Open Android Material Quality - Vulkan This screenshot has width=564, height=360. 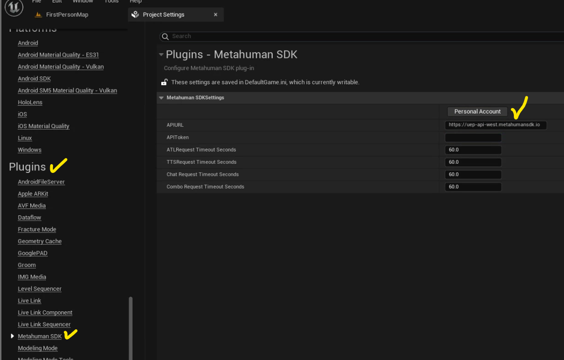pos(61,67)
